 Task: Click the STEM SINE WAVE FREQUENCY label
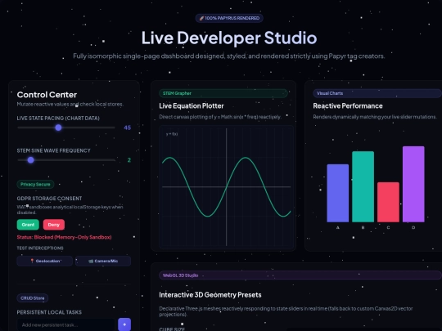(x=53, y=150)
